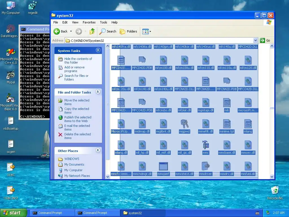Select the mll_qic.dll file icon
289x217 pixels.
185,145
